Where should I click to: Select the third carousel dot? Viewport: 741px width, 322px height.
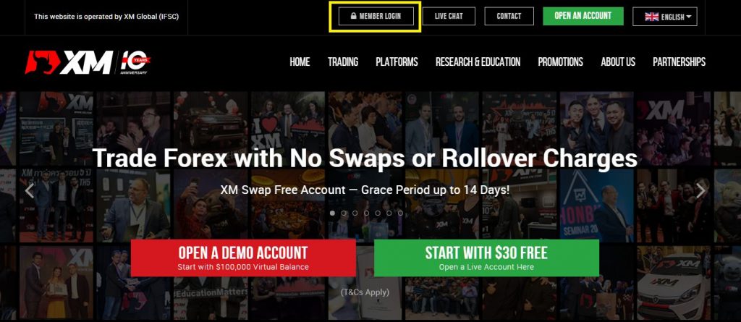click(x=355, y=213)
